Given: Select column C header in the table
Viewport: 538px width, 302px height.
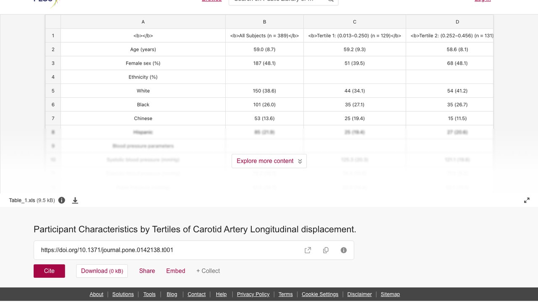Looking at the screenshot, I should (x=355, y=22).
